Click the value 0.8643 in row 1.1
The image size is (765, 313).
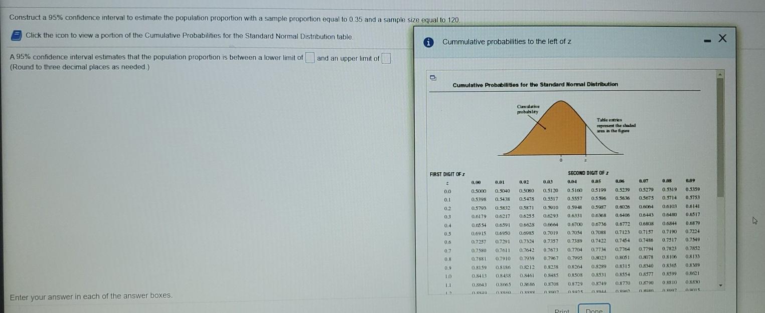(479, 284)
